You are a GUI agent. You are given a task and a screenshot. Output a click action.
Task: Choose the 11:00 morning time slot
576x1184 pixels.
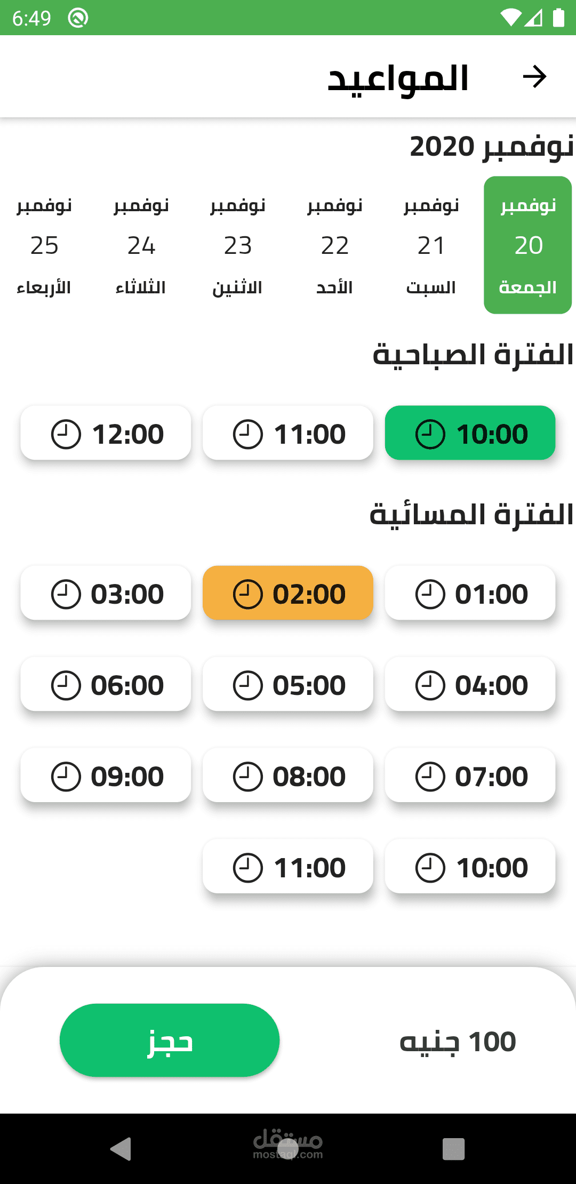pos(288,433)
